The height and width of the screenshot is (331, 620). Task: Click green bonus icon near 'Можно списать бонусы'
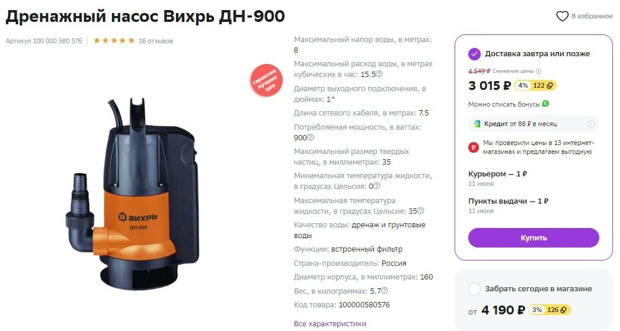[x=546, y=104]
